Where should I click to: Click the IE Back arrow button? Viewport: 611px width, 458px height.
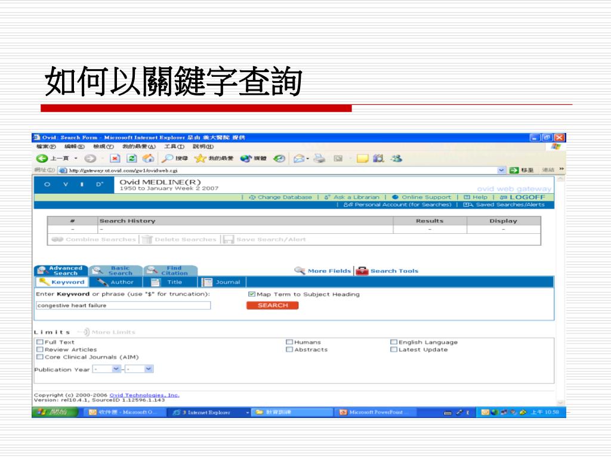42,159
